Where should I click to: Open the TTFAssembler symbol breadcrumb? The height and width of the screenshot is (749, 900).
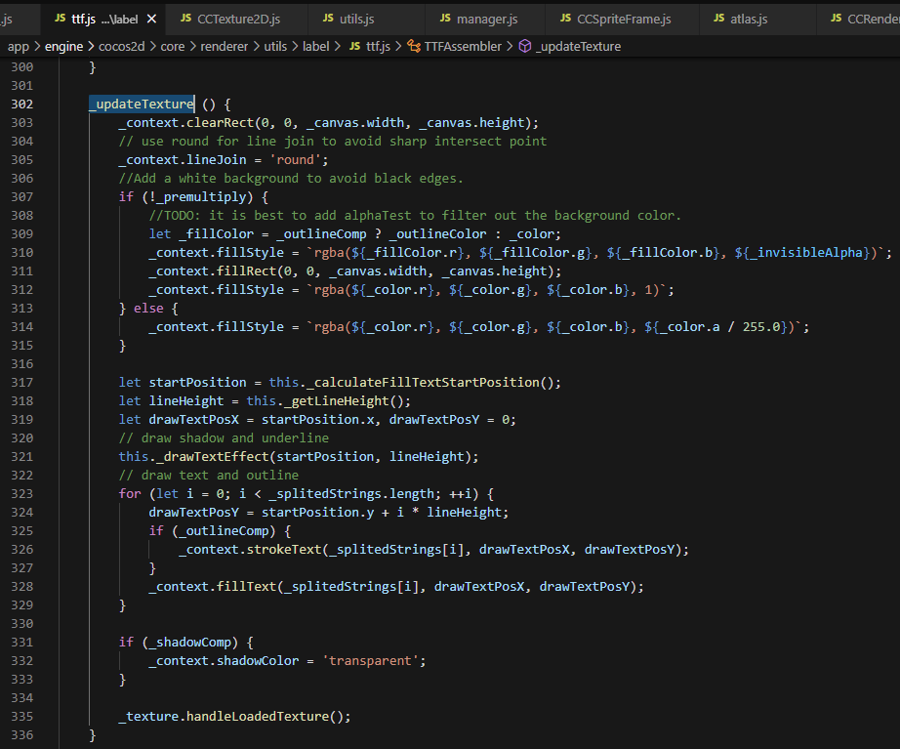[463, 46]
